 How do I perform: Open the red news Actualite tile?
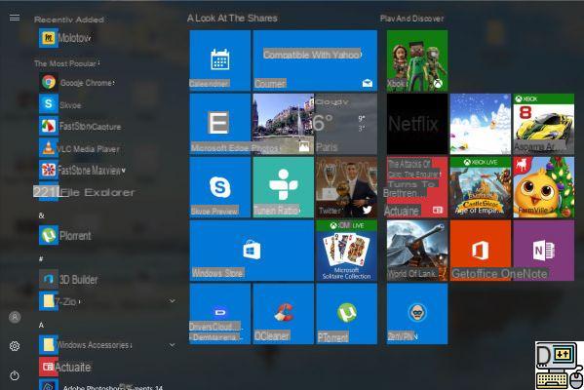417,187
